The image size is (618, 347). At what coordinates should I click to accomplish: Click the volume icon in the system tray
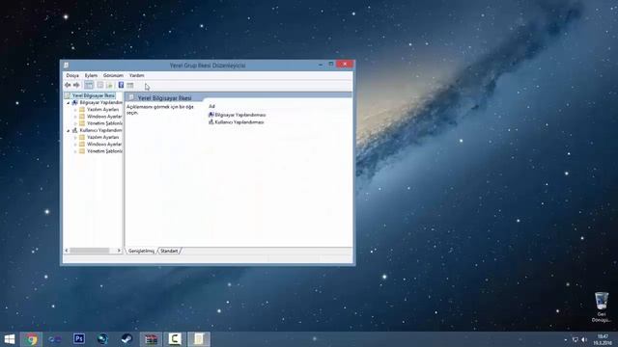(584, 339)
